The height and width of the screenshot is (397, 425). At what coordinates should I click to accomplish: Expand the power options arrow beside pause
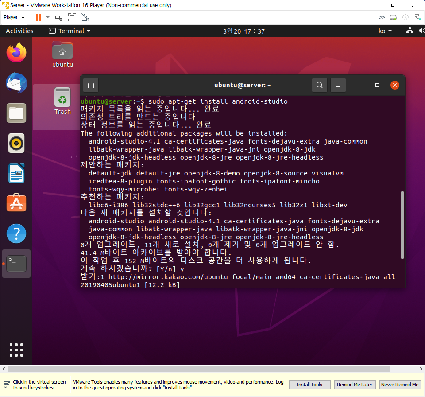pyautogui.click(x=48, y=17)
